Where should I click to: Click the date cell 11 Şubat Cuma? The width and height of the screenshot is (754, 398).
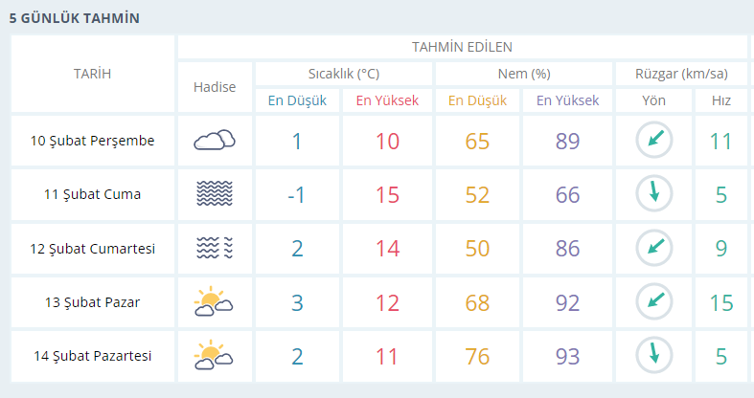92,194
